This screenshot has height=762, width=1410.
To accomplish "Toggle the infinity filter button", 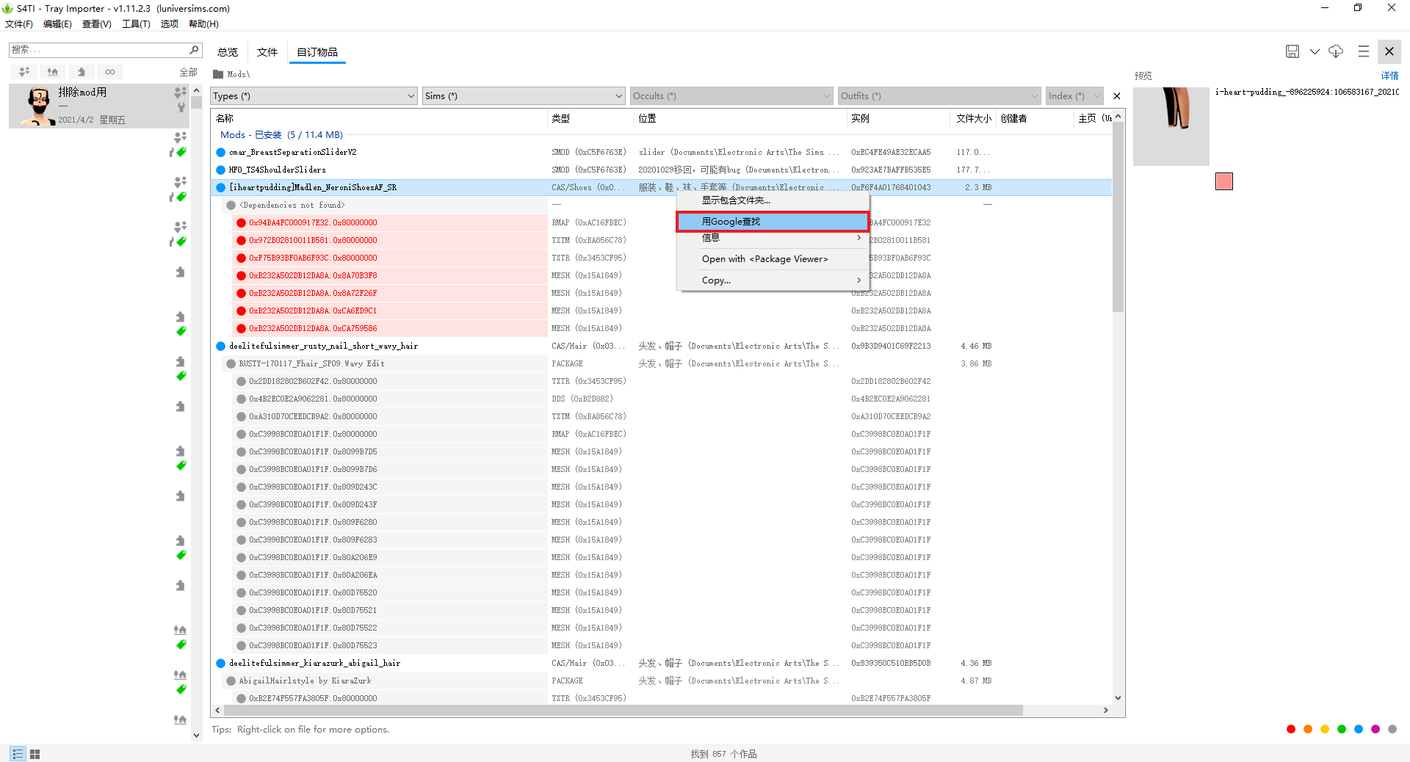I will [110, 72].
